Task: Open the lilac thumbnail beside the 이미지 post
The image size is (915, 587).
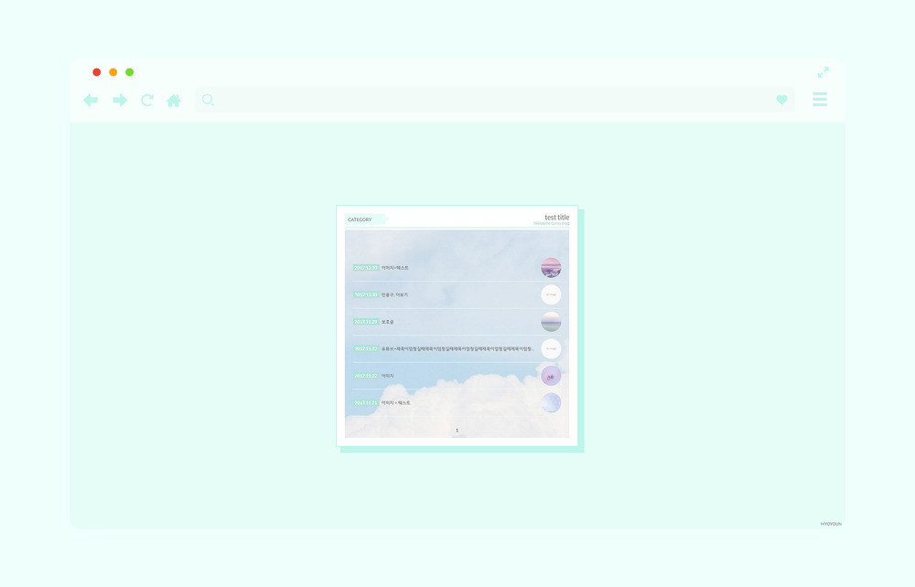Action: 551,376
